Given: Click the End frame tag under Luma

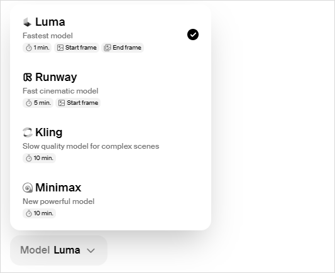Looking at the screenshot, I should pos(123,48).
